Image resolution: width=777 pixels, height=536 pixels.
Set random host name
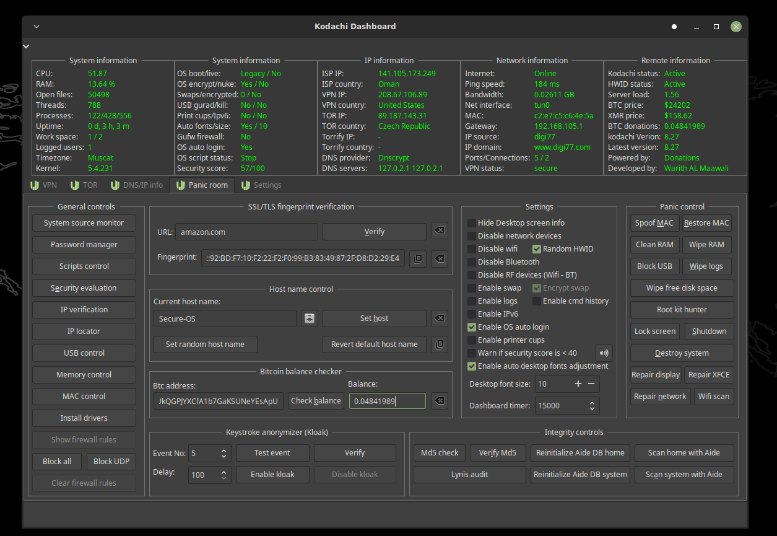click(x=205, y=345)
